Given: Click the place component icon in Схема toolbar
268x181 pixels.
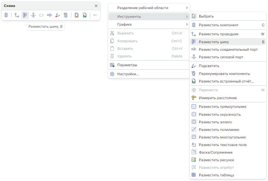Looking at the screenshot, I should [x=6, y=15].
